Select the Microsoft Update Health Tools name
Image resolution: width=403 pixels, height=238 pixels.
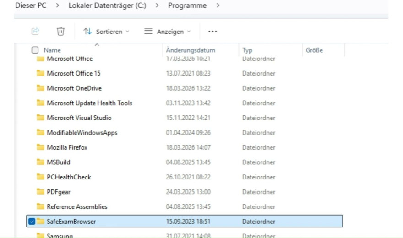(89, 103)
